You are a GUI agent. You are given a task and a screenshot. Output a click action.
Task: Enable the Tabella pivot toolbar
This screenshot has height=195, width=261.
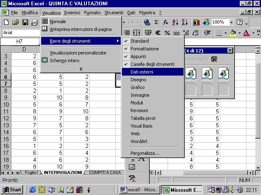tap(153, 118)
